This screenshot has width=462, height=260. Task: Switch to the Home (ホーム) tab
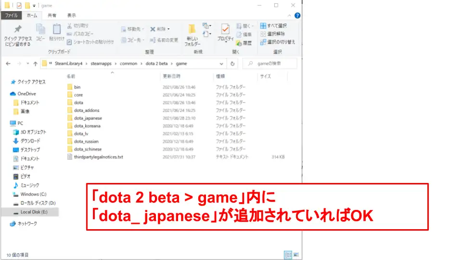coord(32,15)
